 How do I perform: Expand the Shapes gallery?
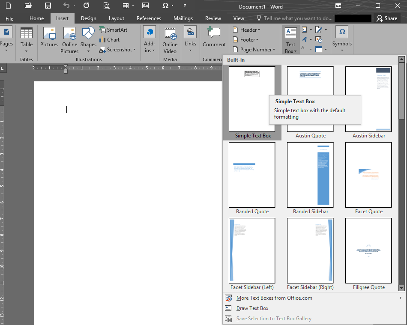click(88, 40)
